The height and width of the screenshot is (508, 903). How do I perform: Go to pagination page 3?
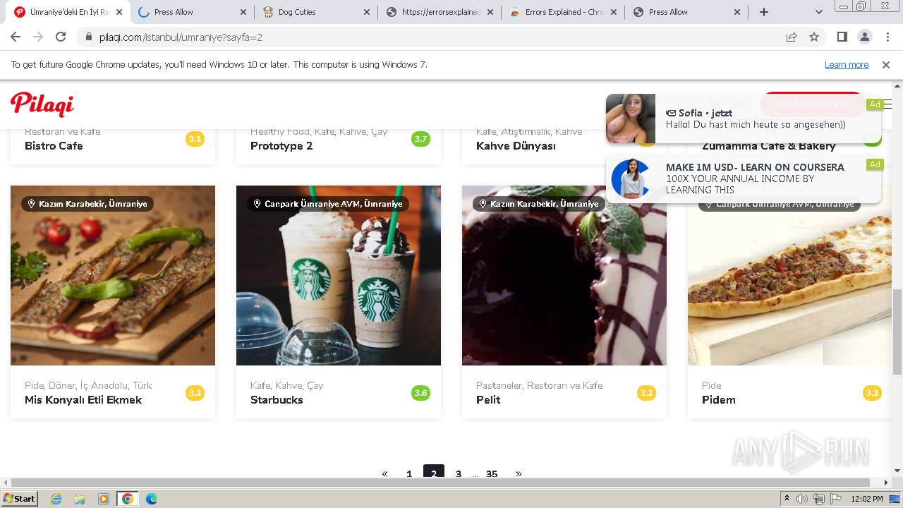(459, 473)
